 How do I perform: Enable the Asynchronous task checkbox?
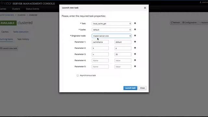pyautogui.click(x=78, y=75)
